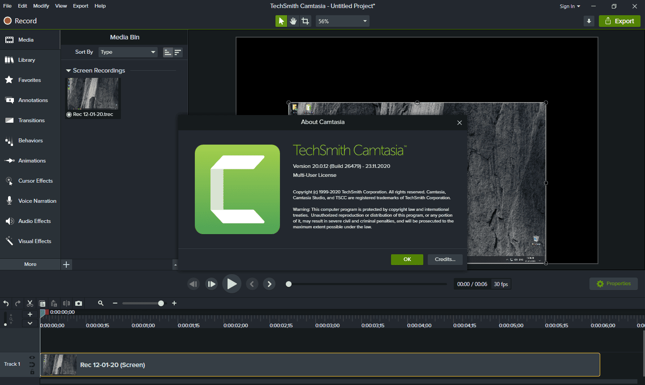The height and width of the screenshot is (385, 645).
Task: Split the clip at playhead
Action: tap(66, 304)
